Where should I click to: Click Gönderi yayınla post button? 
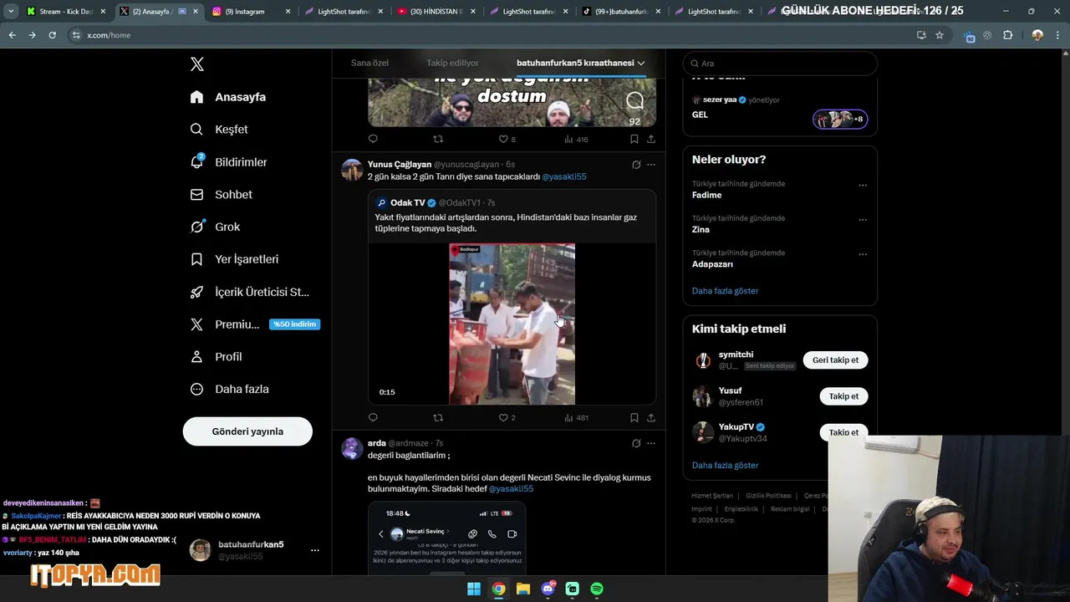coord(247,431)
